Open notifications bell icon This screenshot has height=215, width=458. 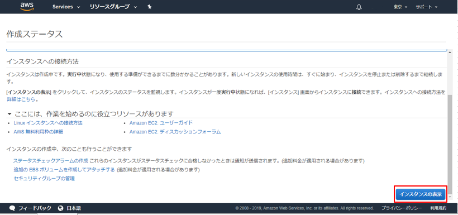359,7
